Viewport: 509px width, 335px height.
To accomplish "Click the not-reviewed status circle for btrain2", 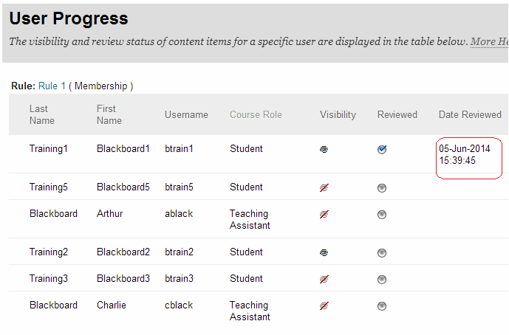I will pos(382,252).
